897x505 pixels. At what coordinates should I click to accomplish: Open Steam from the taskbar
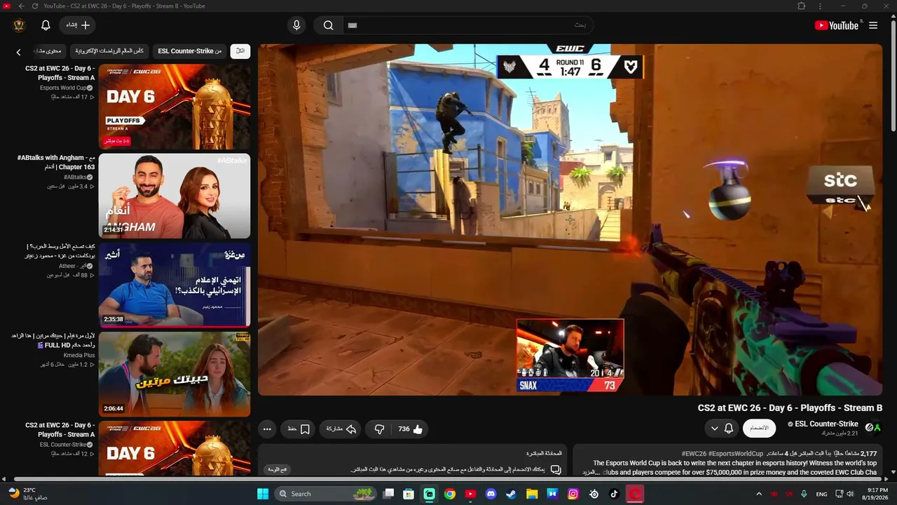[x=512, y=494]
